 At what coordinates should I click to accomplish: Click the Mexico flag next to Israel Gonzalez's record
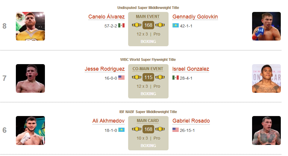coord(176,78)
